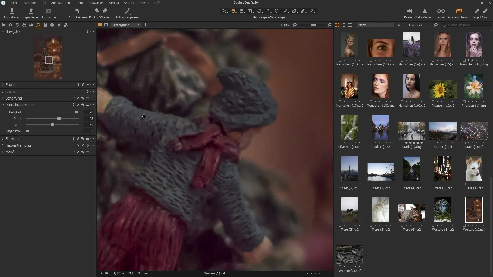Expand the Filmkorn panel
The image size is (493, 277).
pyautogui.click(x=3, y=139)
